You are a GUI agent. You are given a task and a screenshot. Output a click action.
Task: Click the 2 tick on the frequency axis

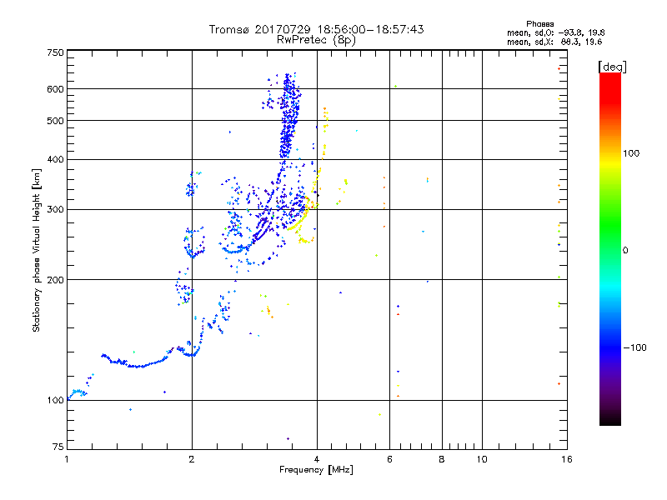click(192, 459)
